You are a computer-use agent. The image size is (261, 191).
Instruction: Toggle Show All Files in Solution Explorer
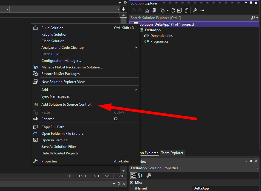[186, 10]
